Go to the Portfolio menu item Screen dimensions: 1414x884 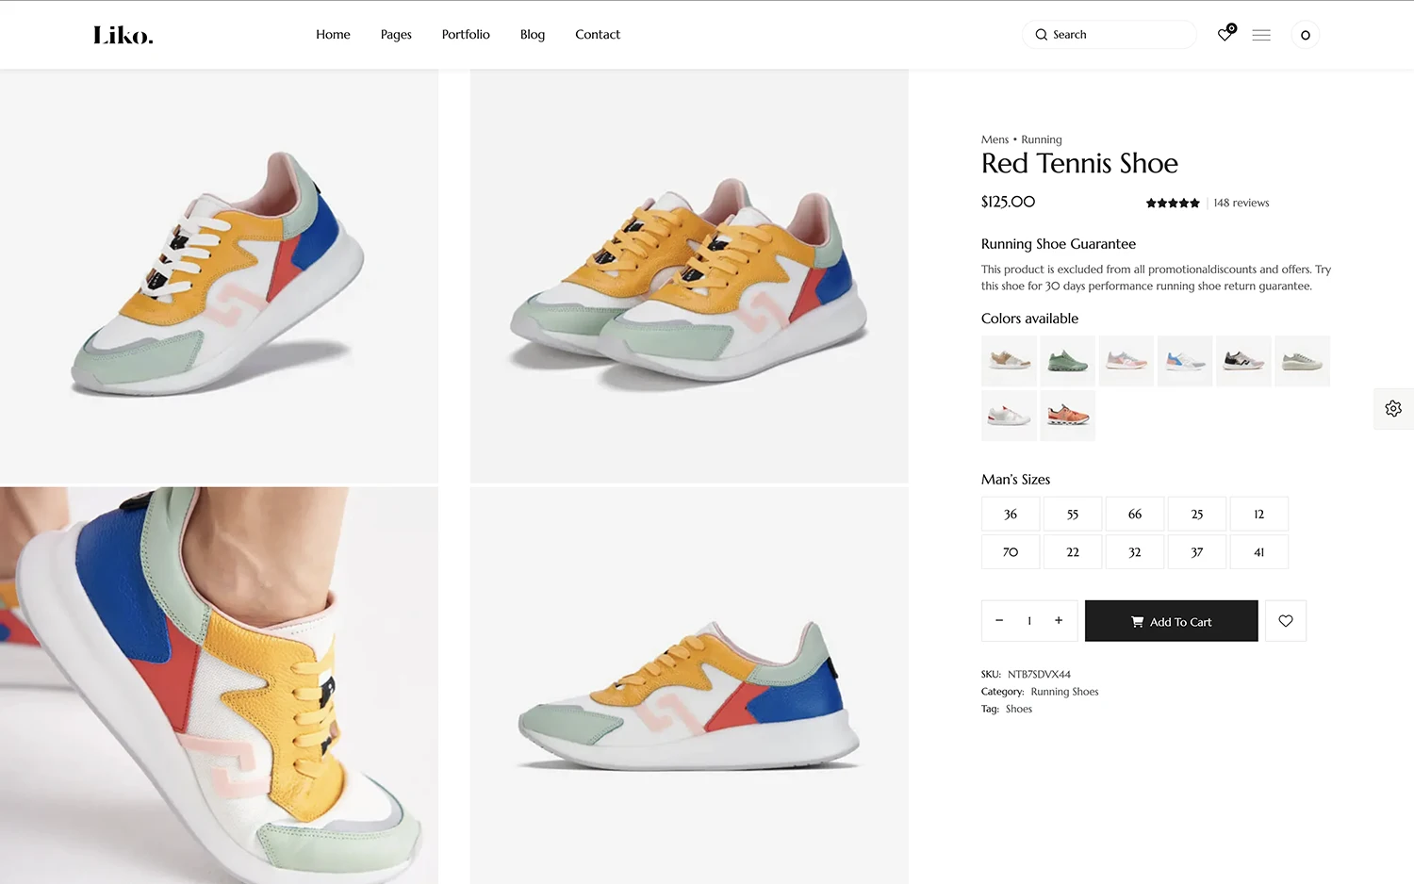click(466, 35)
